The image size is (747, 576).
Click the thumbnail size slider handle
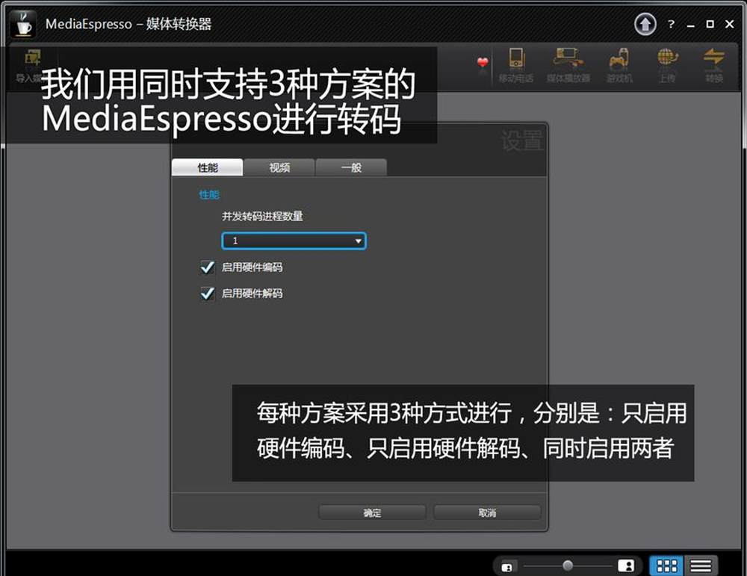point(568,566)
